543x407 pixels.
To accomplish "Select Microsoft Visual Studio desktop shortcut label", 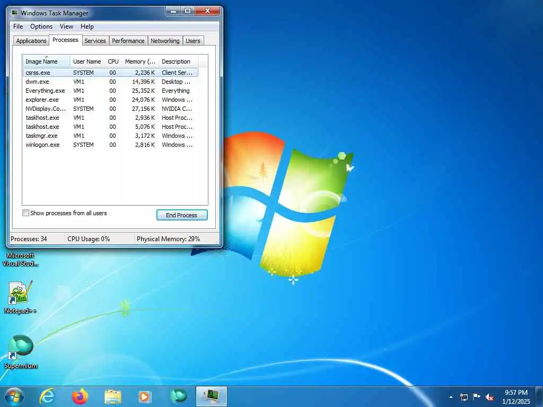I will [x=21, y=259].
